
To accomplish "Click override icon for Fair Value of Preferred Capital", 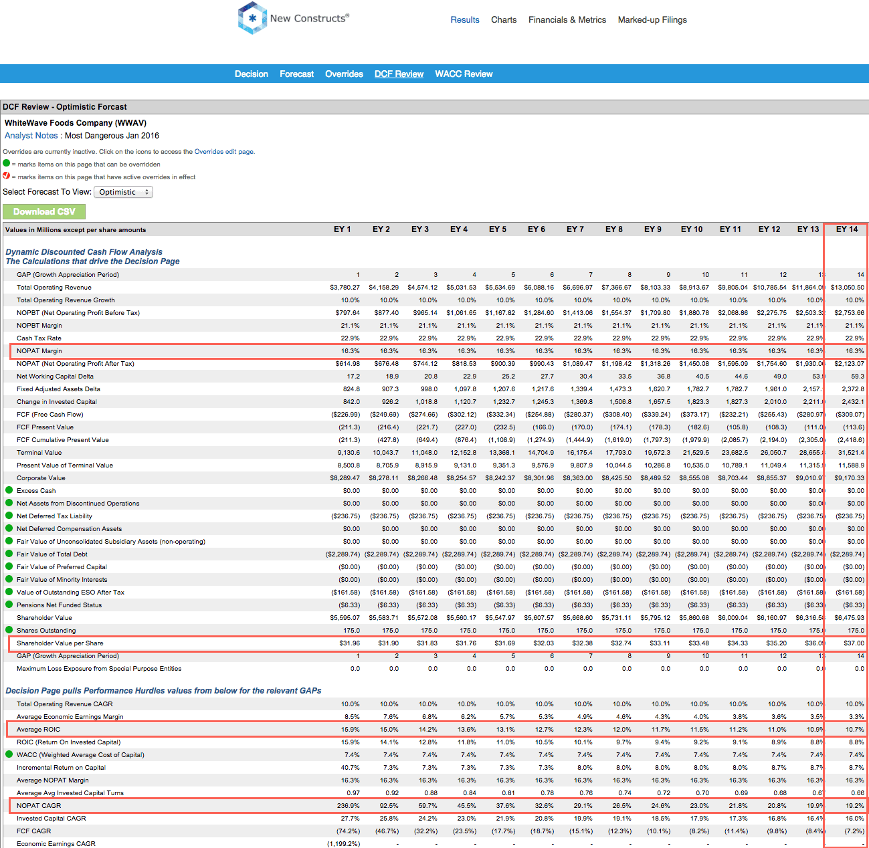I will pos(9,566).
